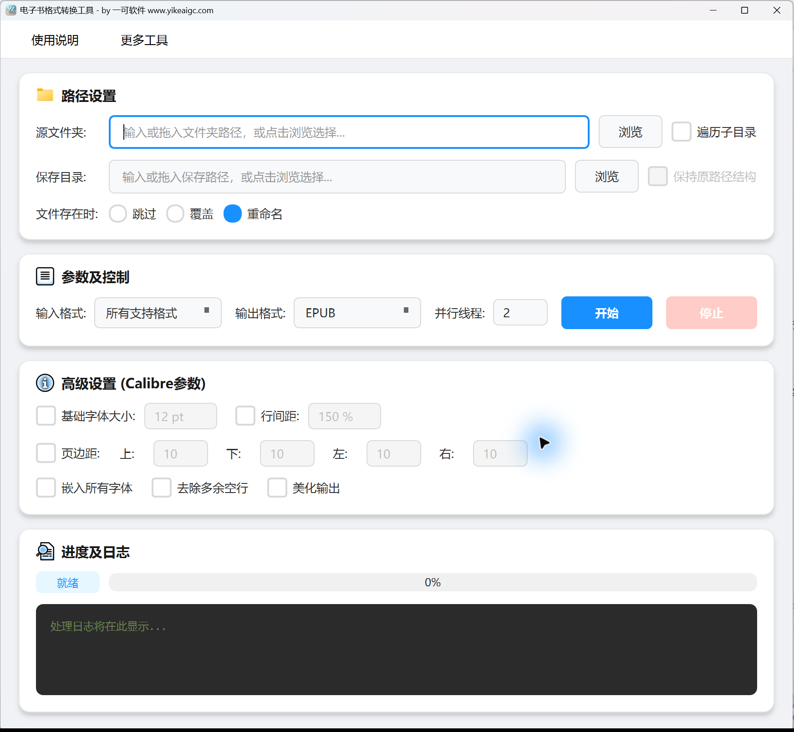Click the info icon beside 高级设置
794x732 pixels.
click(45, 383)
